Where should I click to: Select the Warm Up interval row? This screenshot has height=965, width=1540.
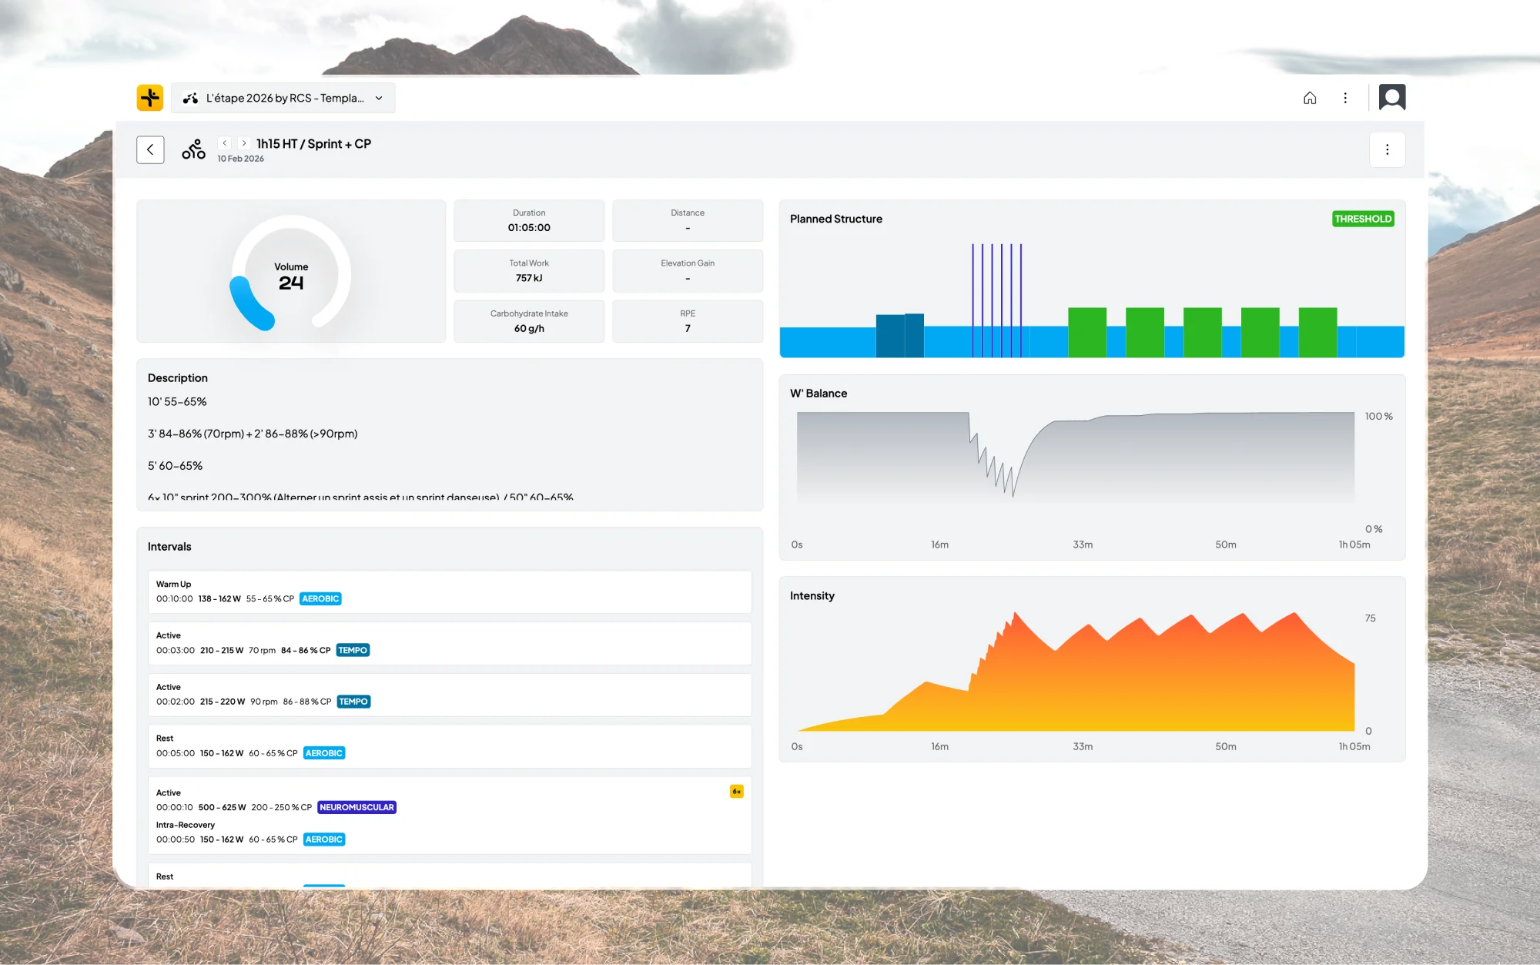[x=449, y=591]
